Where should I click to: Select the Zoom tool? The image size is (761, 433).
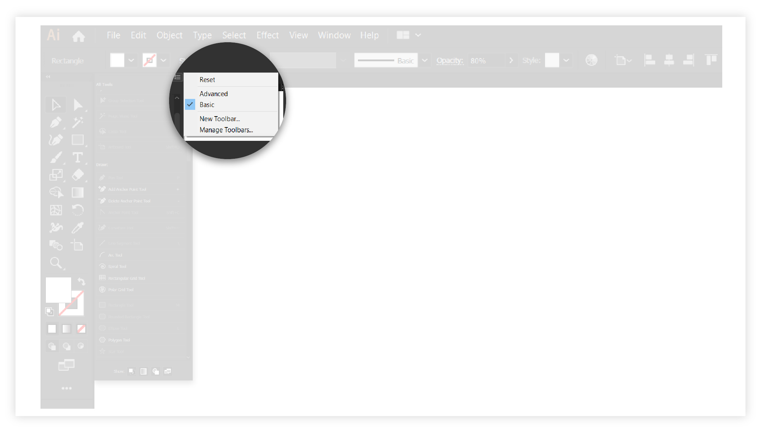55,262
